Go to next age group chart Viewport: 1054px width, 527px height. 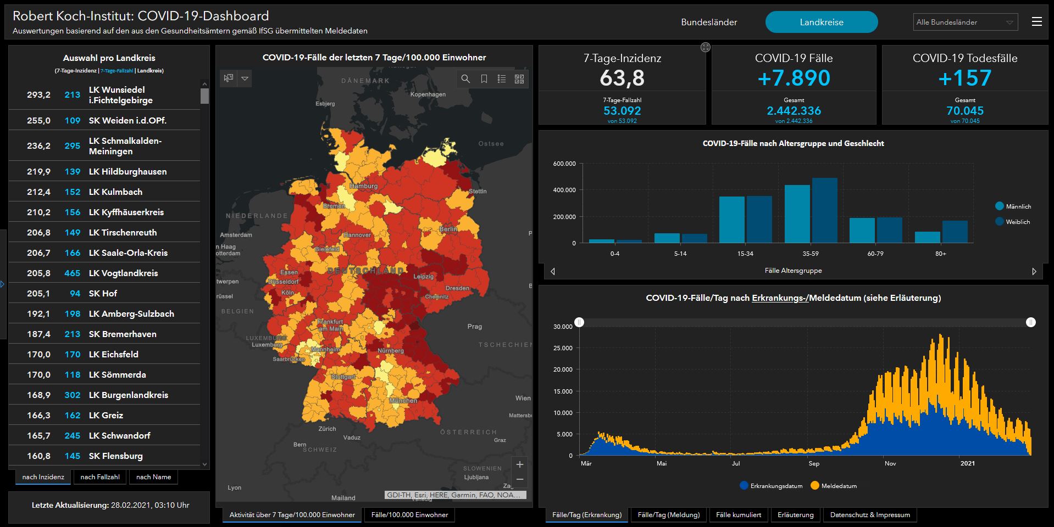click(x=1034, y=271)
